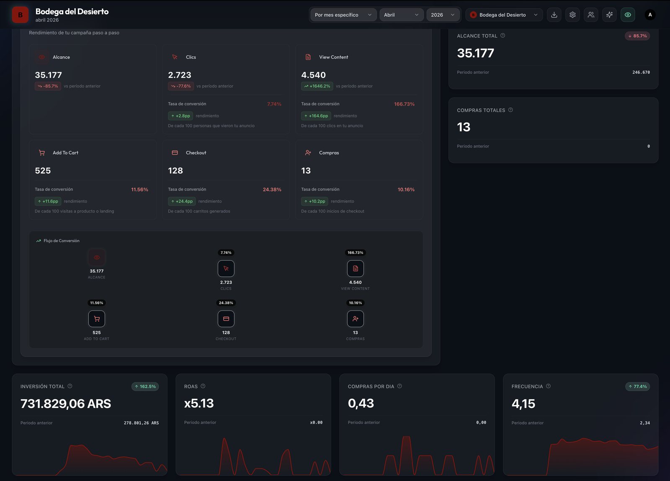Click the +164.6pp rendimiento badge
The height and width of the screenshot is (481, 670).
tap(316, 116)
